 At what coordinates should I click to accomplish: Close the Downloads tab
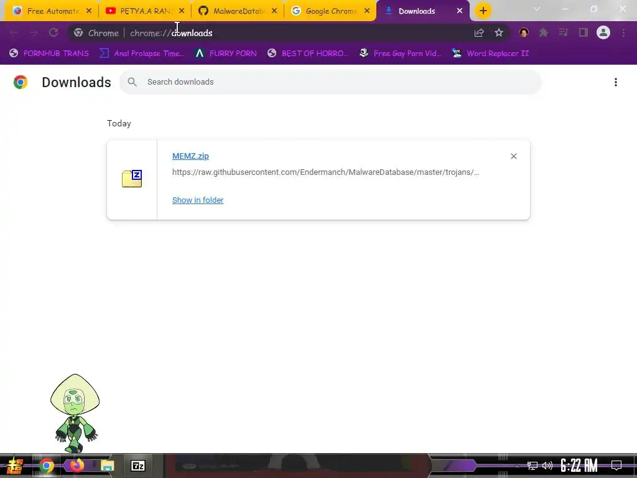coord(460,11)
